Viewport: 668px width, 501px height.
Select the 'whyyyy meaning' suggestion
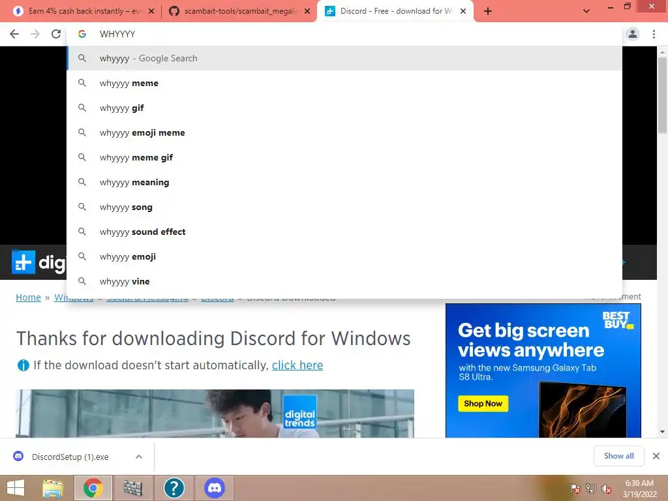pyautogui.click(x=344, y=183)
